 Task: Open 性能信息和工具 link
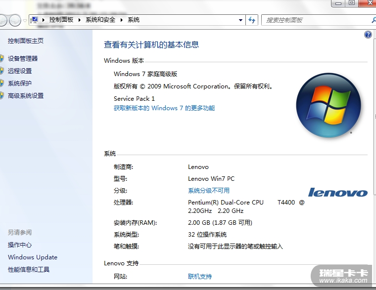point(29,270)
